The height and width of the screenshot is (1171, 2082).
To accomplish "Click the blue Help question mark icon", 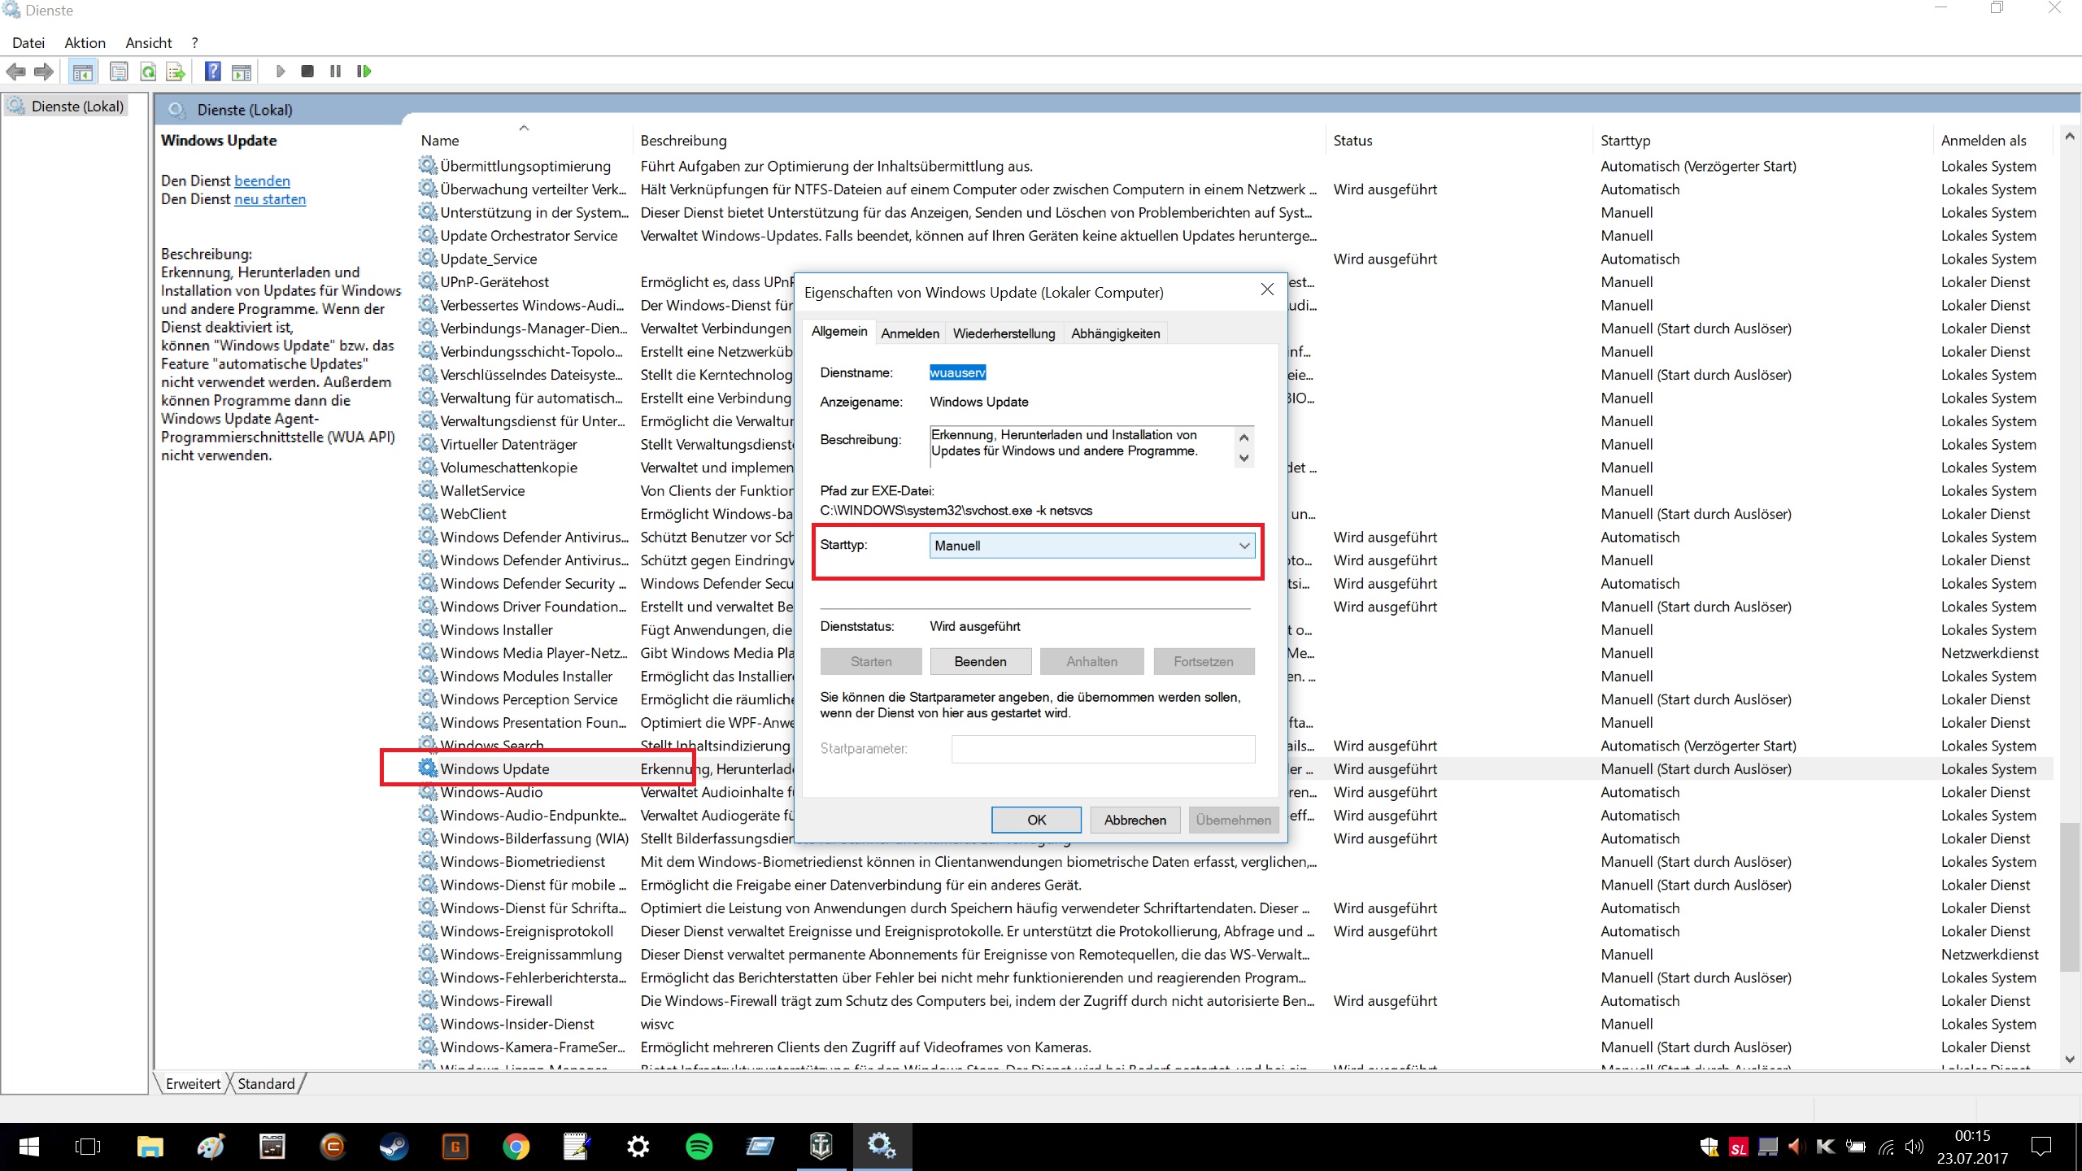I will click(212, 72).
